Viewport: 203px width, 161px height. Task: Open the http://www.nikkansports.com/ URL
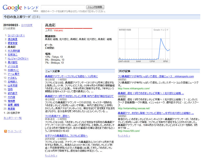134,89
